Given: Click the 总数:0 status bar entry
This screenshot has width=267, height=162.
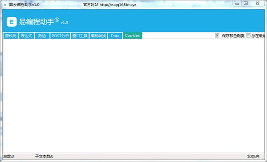Looking at the screenshot, I should pyautogui.click(x=9, y=156).
